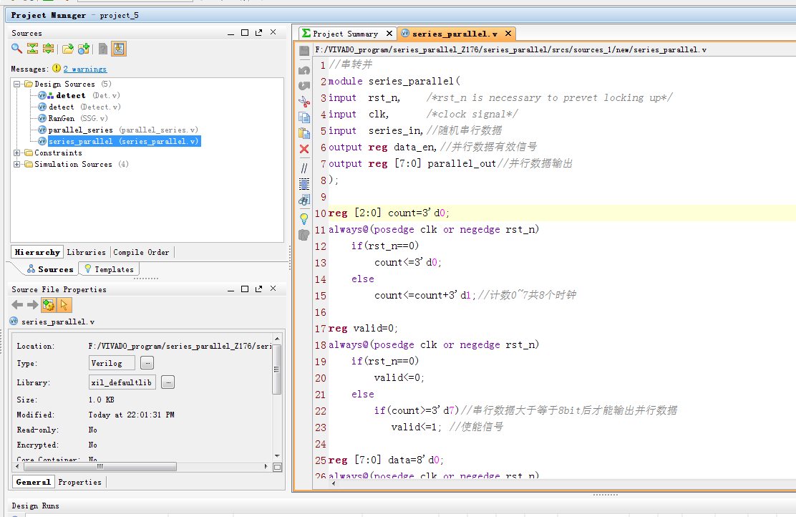Click the Redo icon in editor sidebar
796x517 pixels.
click(x=304, y=86)
